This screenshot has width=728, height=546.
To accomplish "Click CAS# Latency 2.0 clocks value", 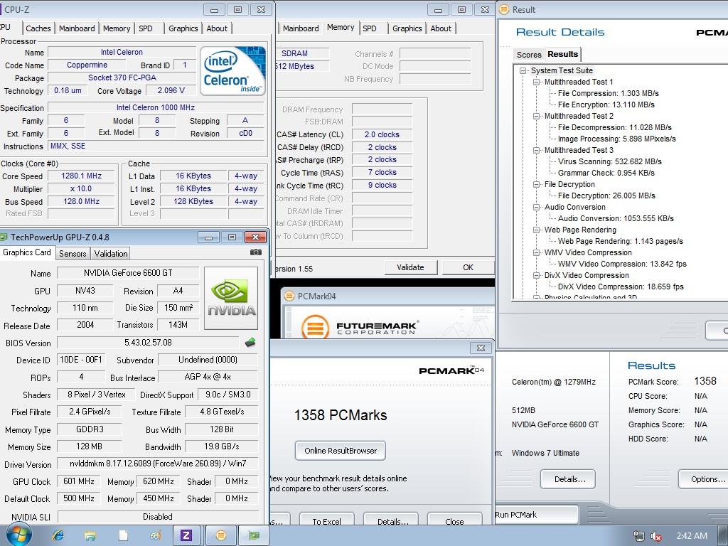I will (x=382, y=134).
